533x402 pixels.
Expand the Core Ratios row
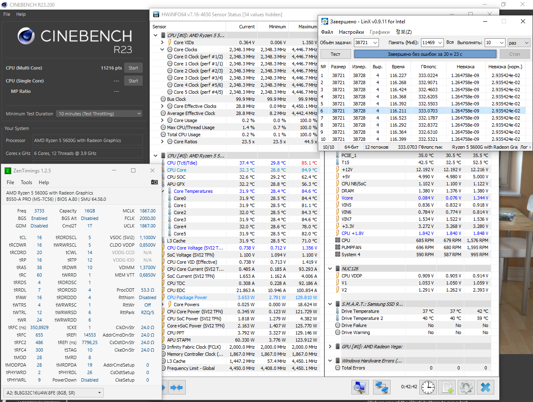[162, 142]
